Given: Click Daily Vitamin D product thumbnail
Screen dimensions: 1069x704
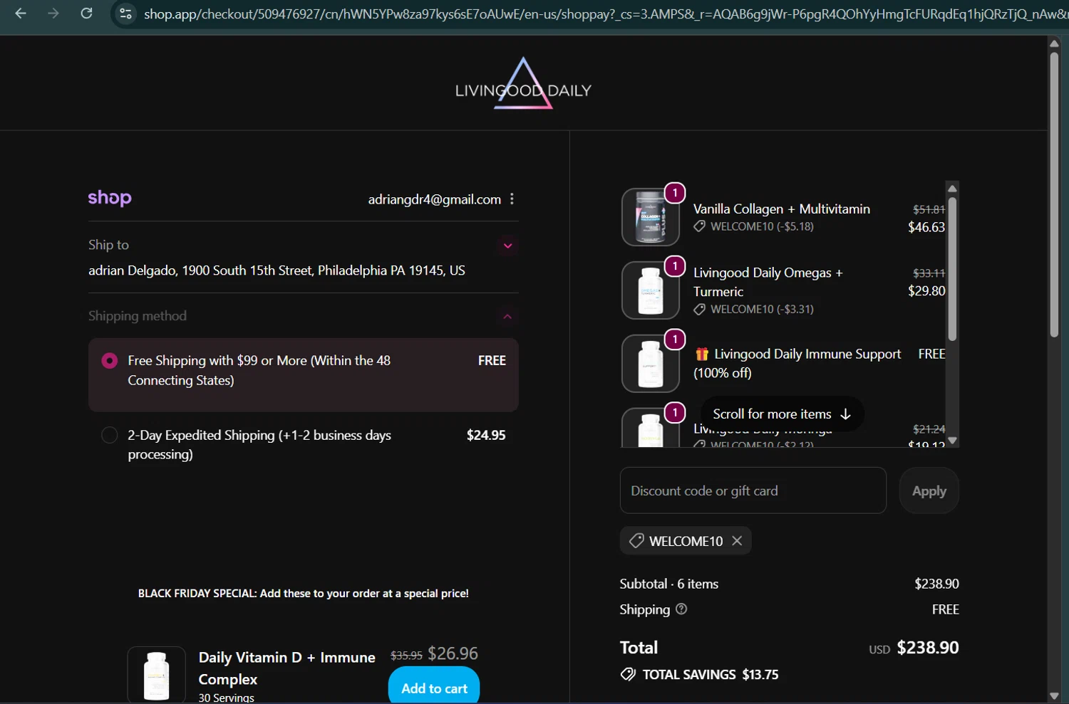Looking at the screenshot, I should [157, 675].
